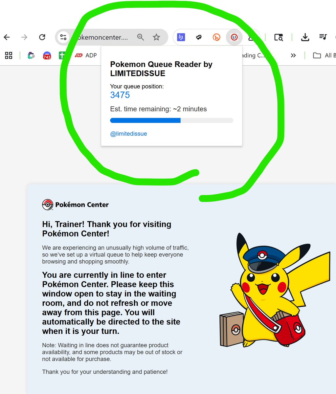Click 'Thank you for your understanding and patience!'
336x394 pixels.
[105, 372]
